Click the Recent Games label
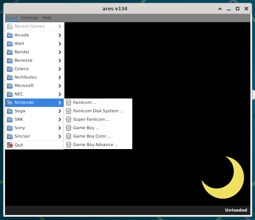The width and height of the screenshot is (255, 220). [x=30, y=26]
